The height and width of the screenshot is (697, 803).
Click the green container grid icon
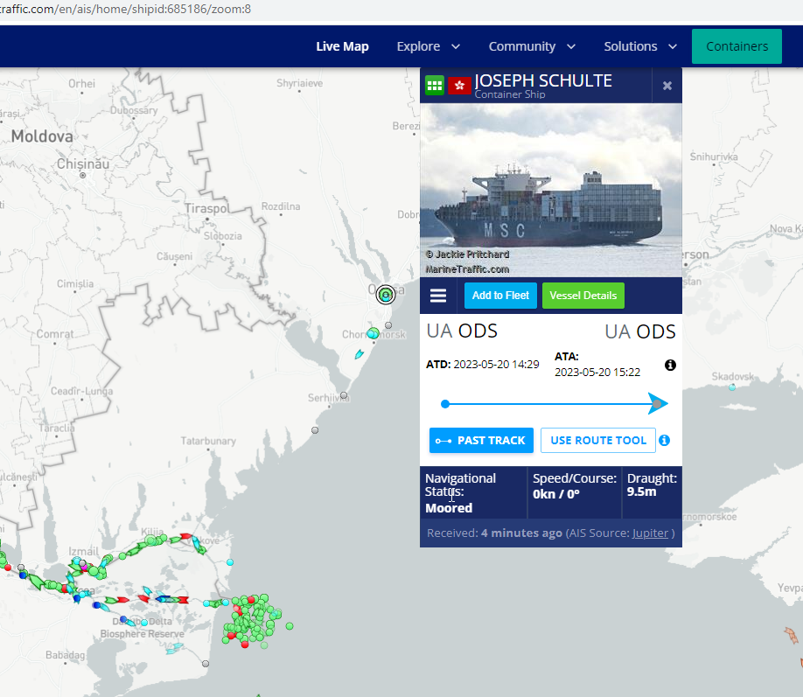click(x=434, y=86)
